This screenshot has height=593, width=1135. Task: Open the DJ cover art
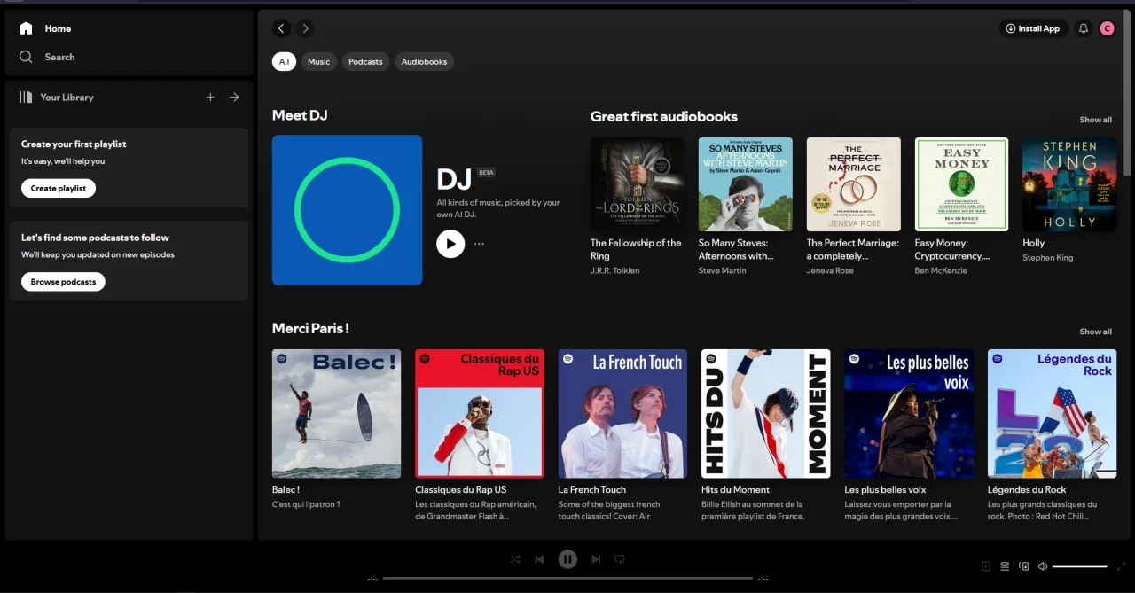click(347, 210)
